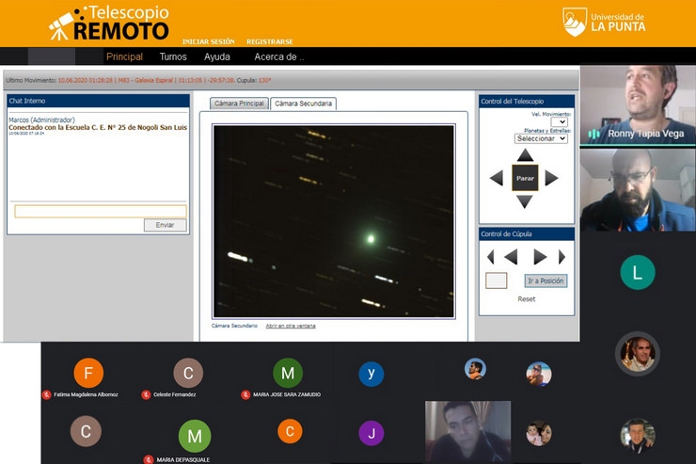Open the Planetas y Estrellas Seleccionar dropdown
The width and height of the screenshot is (696, 464).
(x=541, y=138)
